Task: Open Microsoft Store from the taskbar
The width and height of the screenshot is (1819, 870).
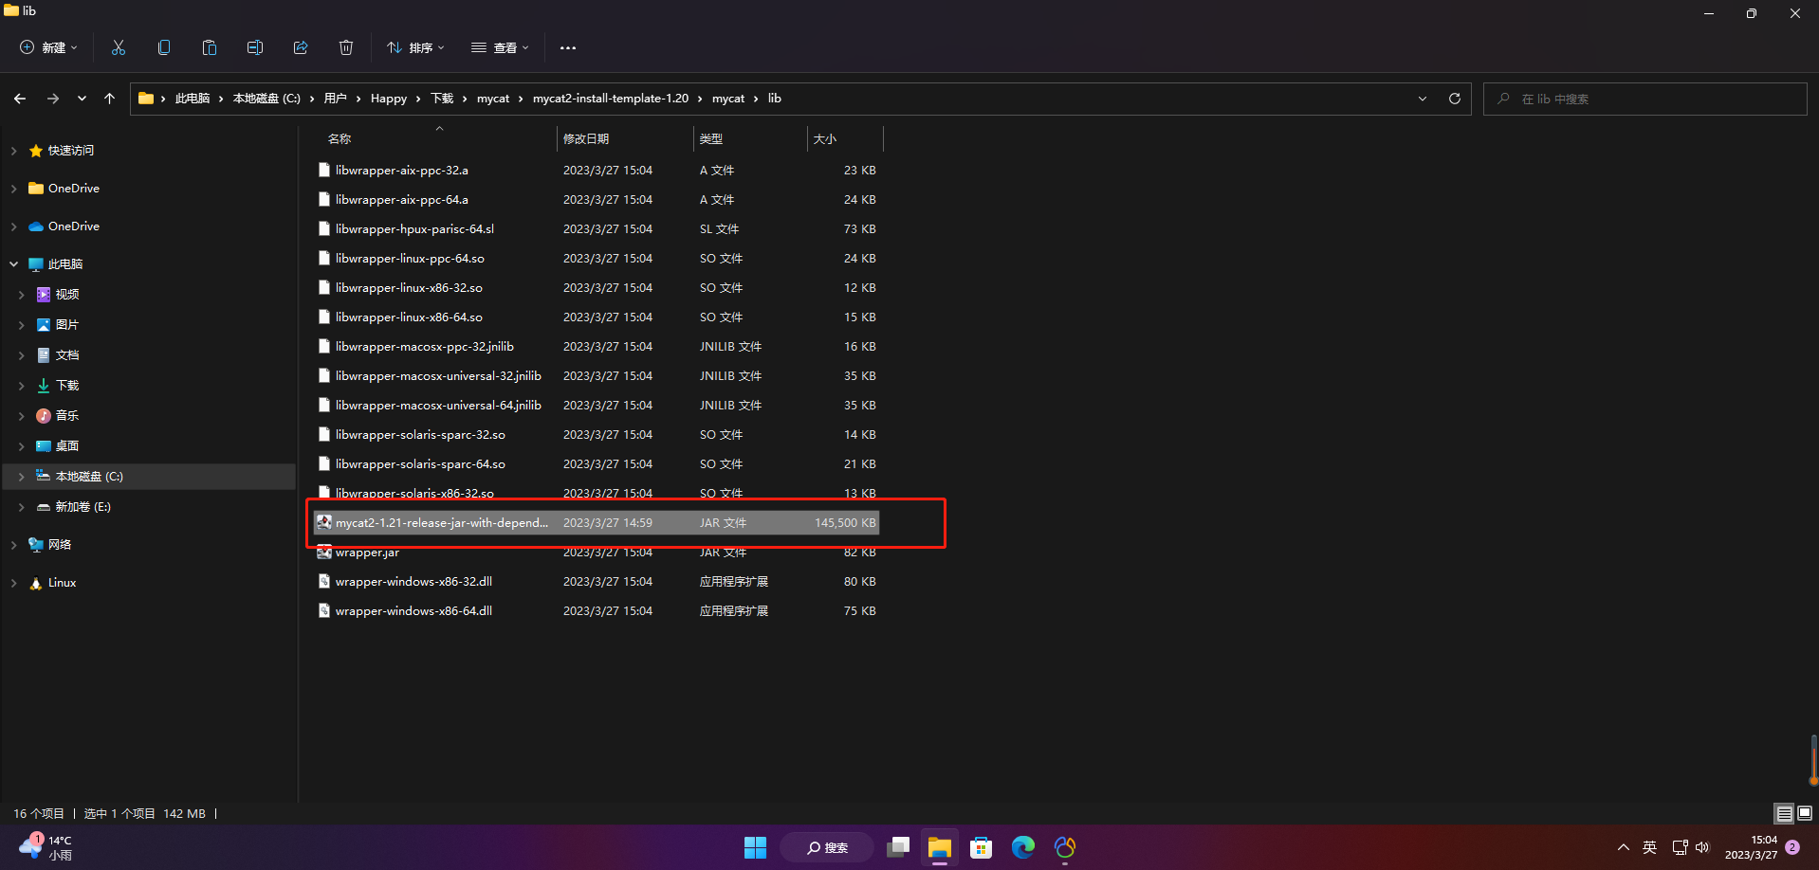Action: [x=982, y=847]
